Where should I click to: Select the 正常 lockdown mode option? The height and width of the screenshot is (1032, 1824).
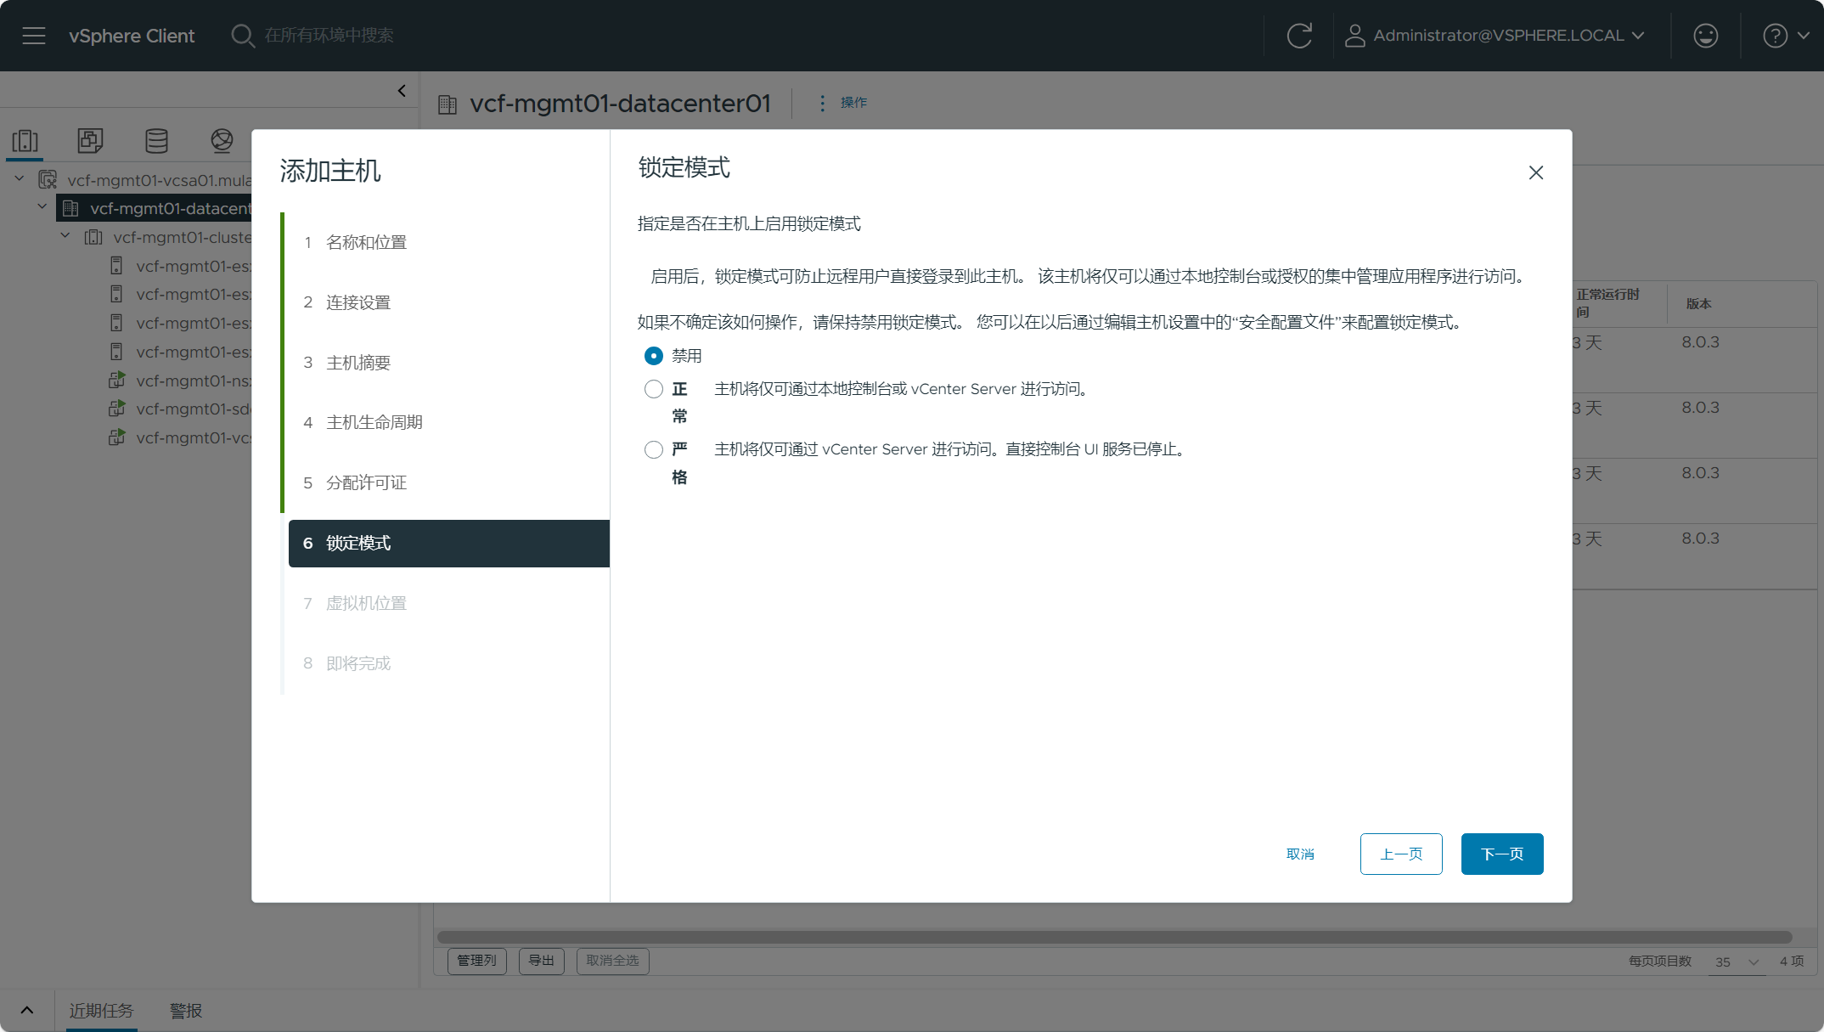653,389
